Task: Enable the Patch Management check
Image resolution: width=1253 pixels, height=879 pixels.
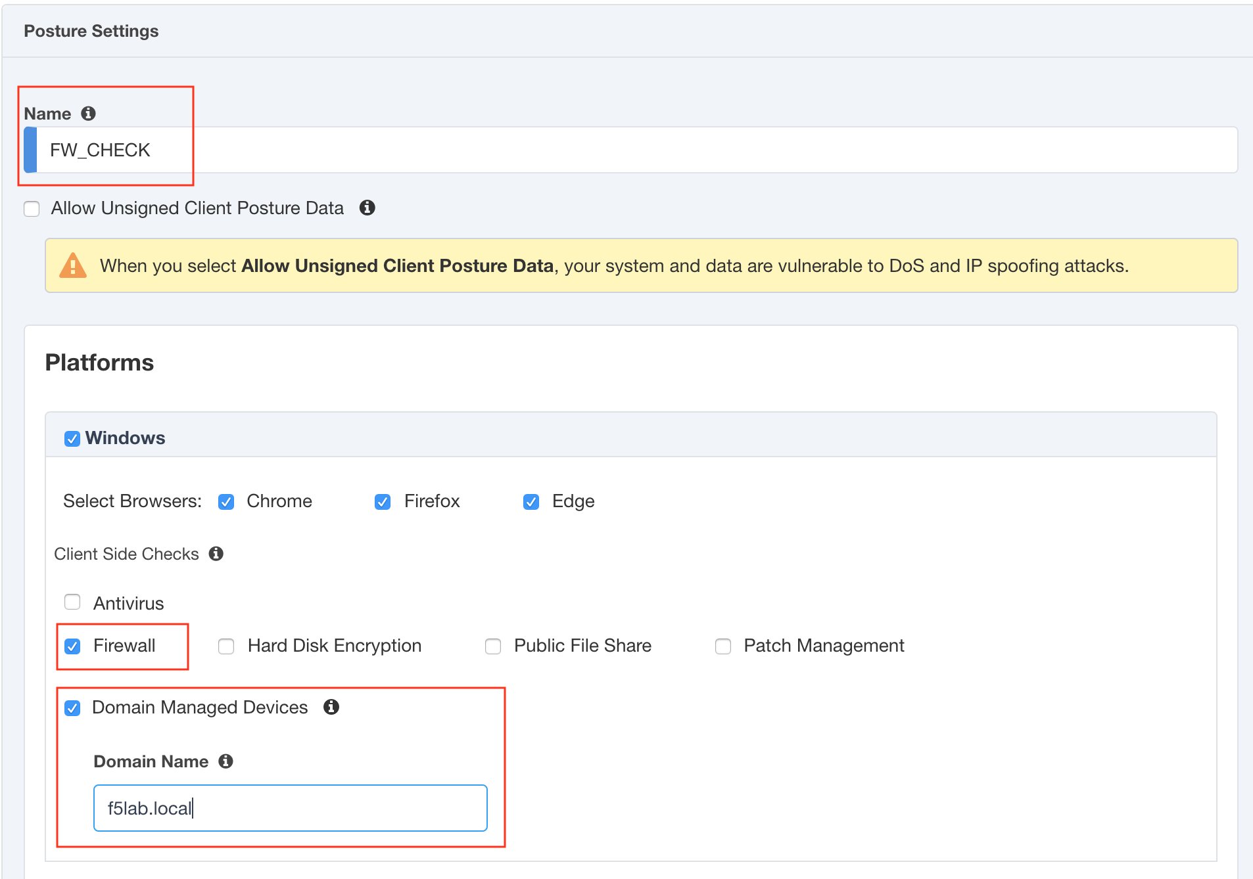Action: click(723, 646)
